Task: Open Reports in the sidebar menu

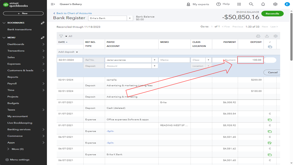Action: (13, 77)
